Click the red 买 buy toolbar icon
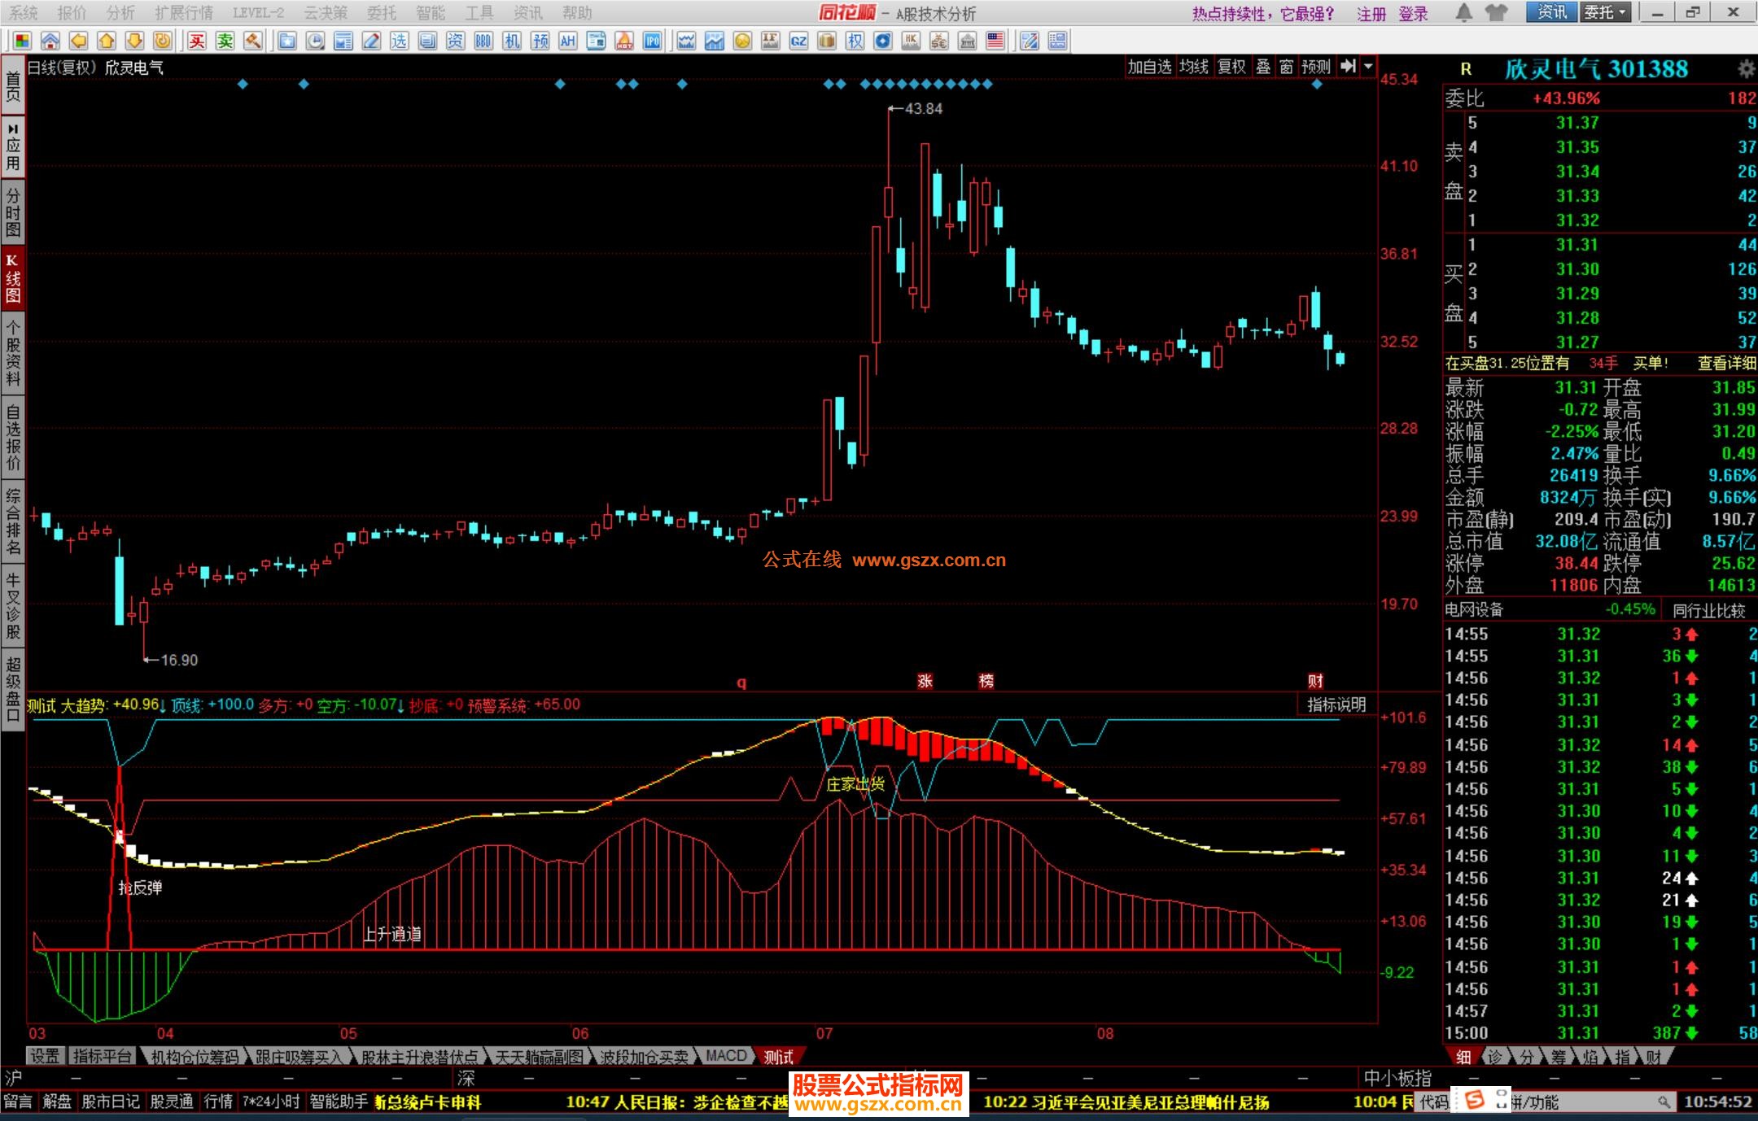 point(197,41)
